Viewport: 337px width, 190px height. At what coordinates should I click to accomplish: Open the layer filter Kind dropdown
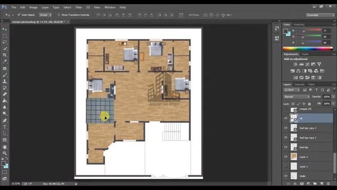click(x=292, y=90)
